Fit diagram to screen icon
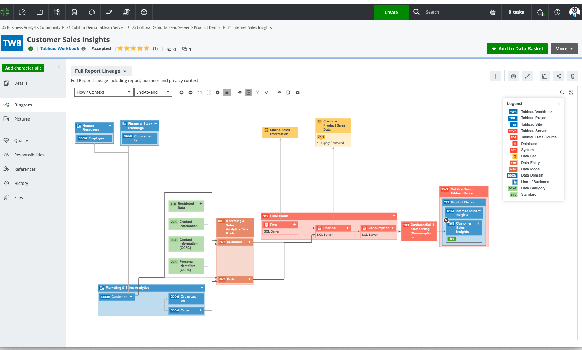The height and width of the screenshot is (350, 582). 209,92
